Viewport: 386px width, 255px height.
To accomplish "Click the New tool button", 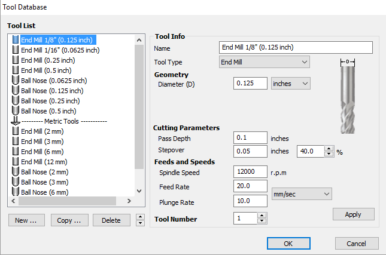I will pyautogui.click(x=26, y=220).
